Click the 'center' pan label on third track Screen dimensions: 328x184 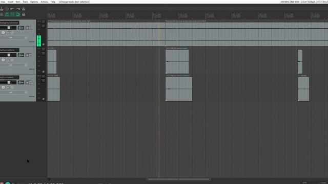(x=32, y=97)
